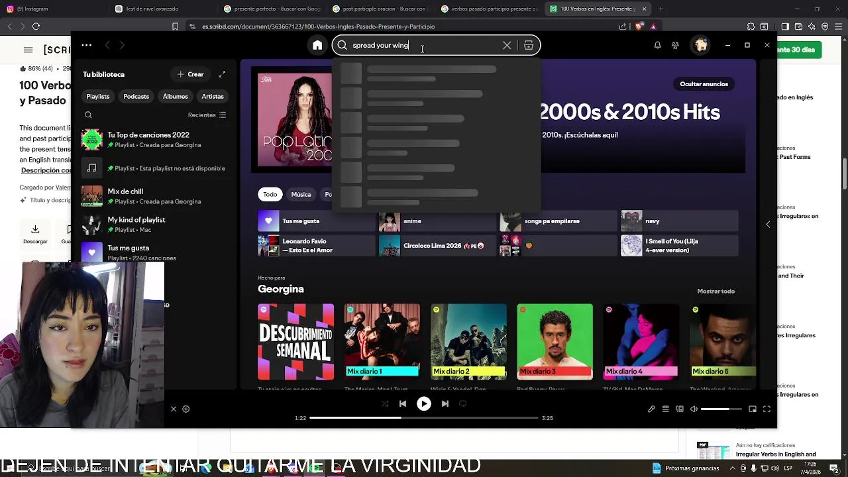Open Scribd hamburger menu
Image resolution: width=848 pixels, height=477 pixels.
(x=28, y=50)
